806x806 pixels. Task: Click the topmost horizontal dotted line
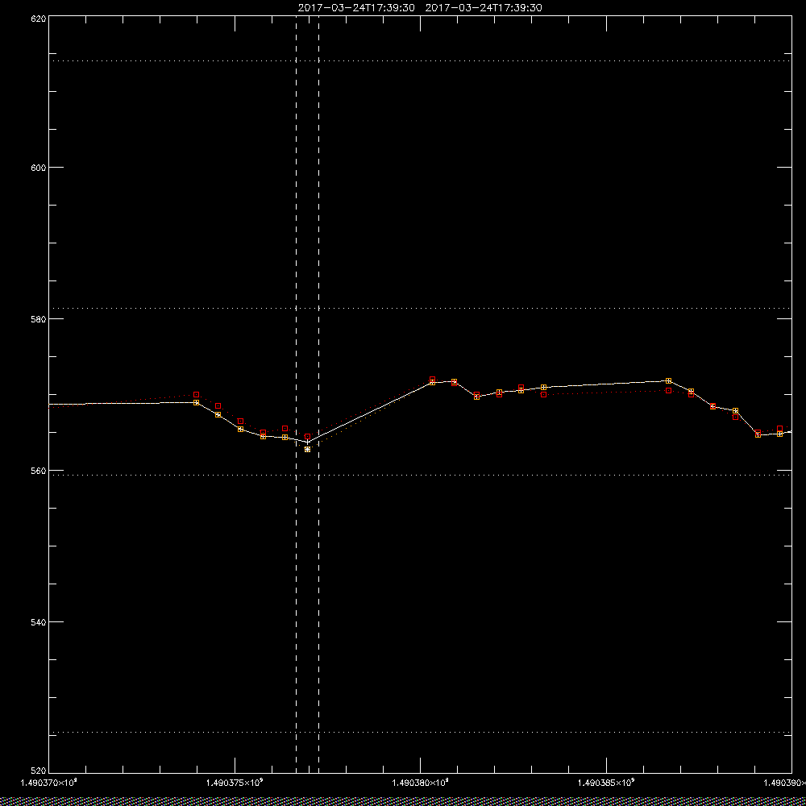(x=420, y=60)
